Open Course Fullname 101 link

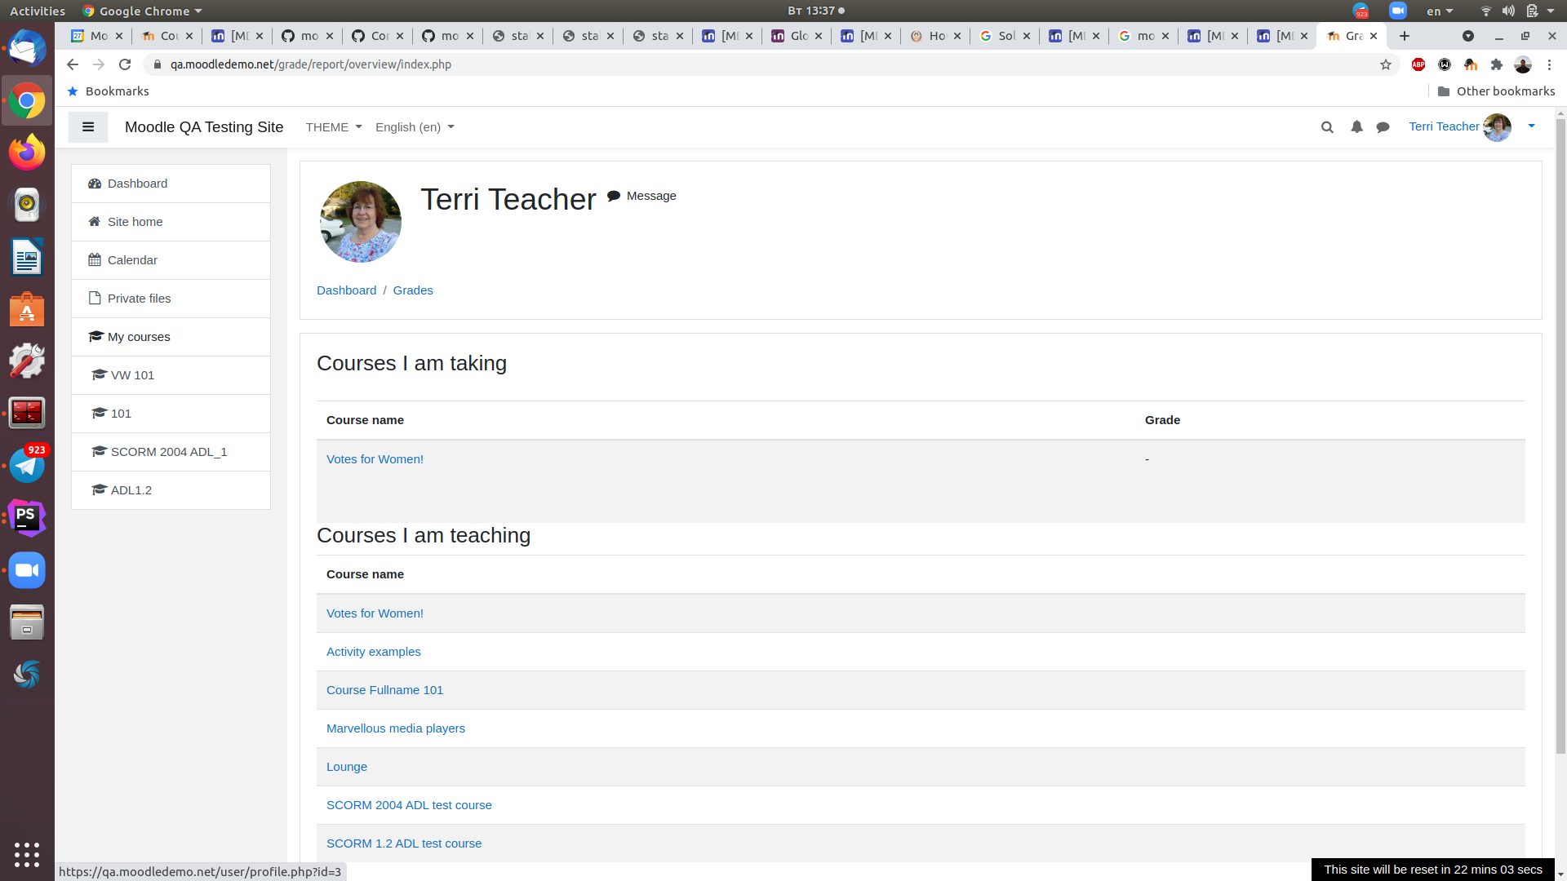tap(384, 690)
